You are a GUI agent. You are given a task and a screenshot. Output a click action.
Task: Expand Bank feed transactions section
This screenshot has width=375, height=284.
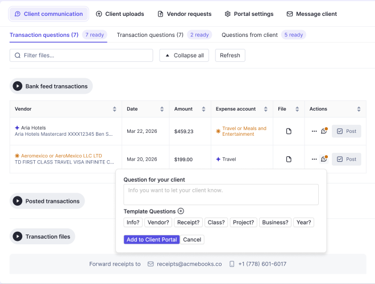point(51,86)
